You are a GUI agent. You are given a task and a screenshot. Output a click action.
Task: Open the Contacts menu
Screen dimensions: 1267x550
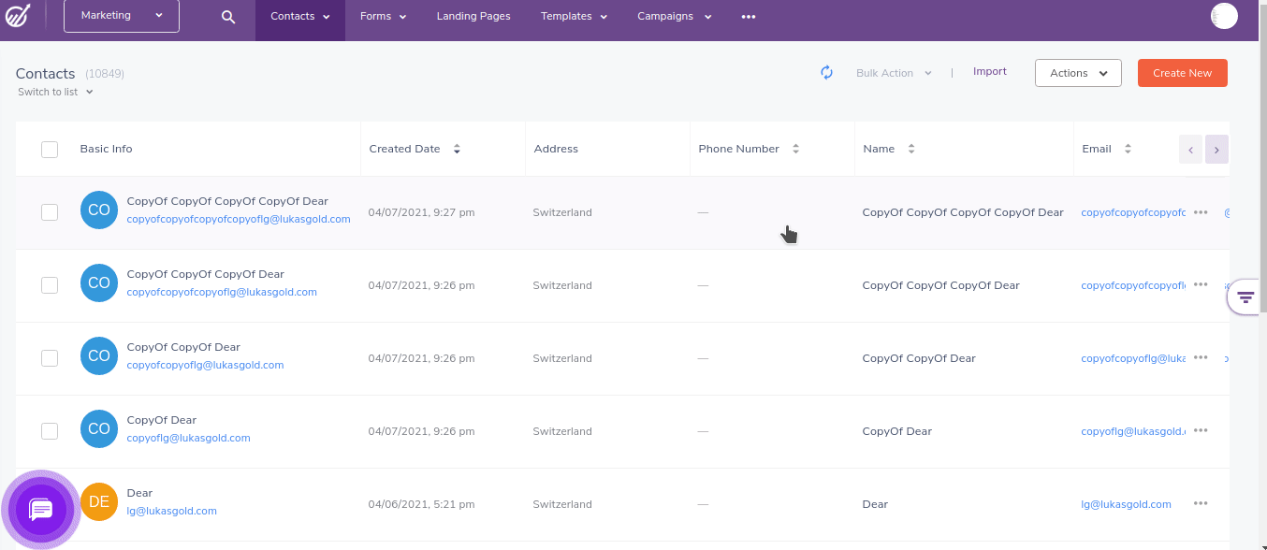pos(300,17)
